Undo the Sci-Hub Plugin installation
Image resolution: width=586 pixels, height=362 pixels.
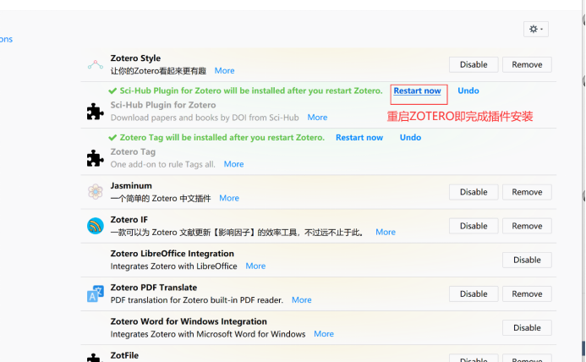click(x=468, y=90)
